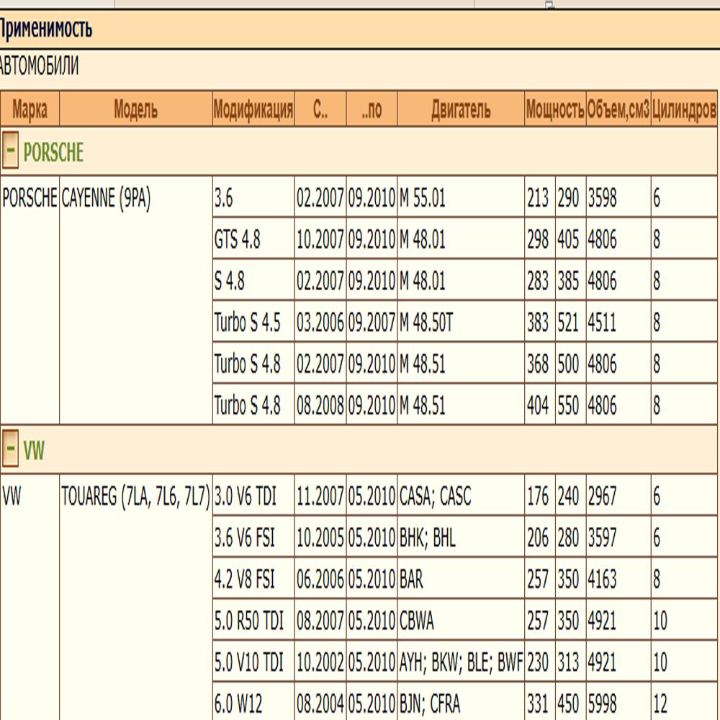Screen dimensions: 720x720
Task: Select the TOUAREG (7LA, 7L6, 7L7) model cell
Action: coord(136,497)
